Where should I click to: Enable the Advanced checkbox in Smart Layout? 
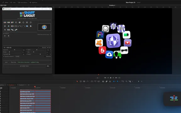pos(45,56)
